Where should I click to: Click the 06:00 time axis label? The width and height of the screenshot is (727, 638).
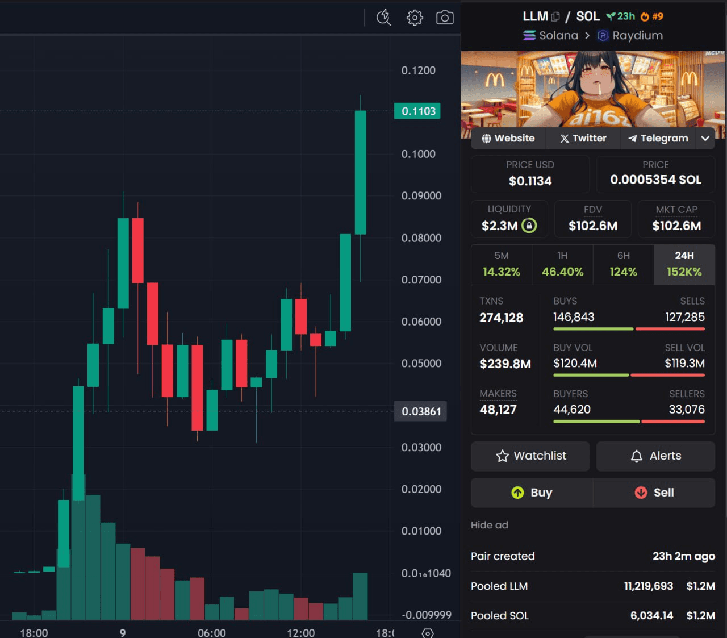tap(211, 633)
